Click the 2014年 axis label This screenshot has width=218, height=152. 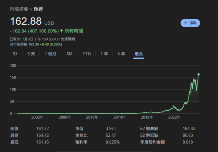pyautogui.click(x=119, y=117)
